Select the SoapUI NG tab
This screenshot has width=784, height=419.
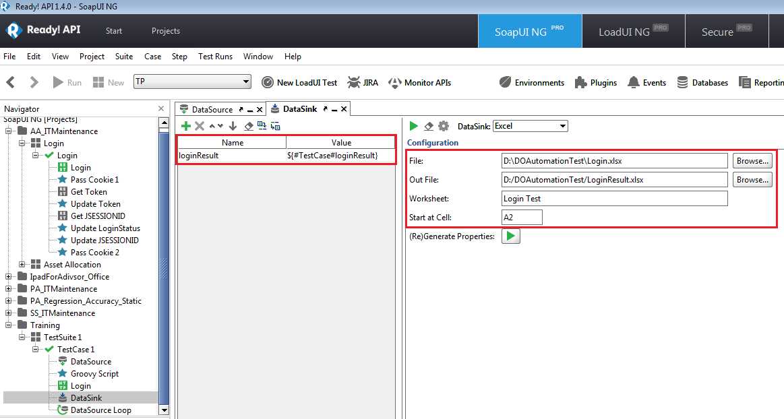click(x=530, y=32)
